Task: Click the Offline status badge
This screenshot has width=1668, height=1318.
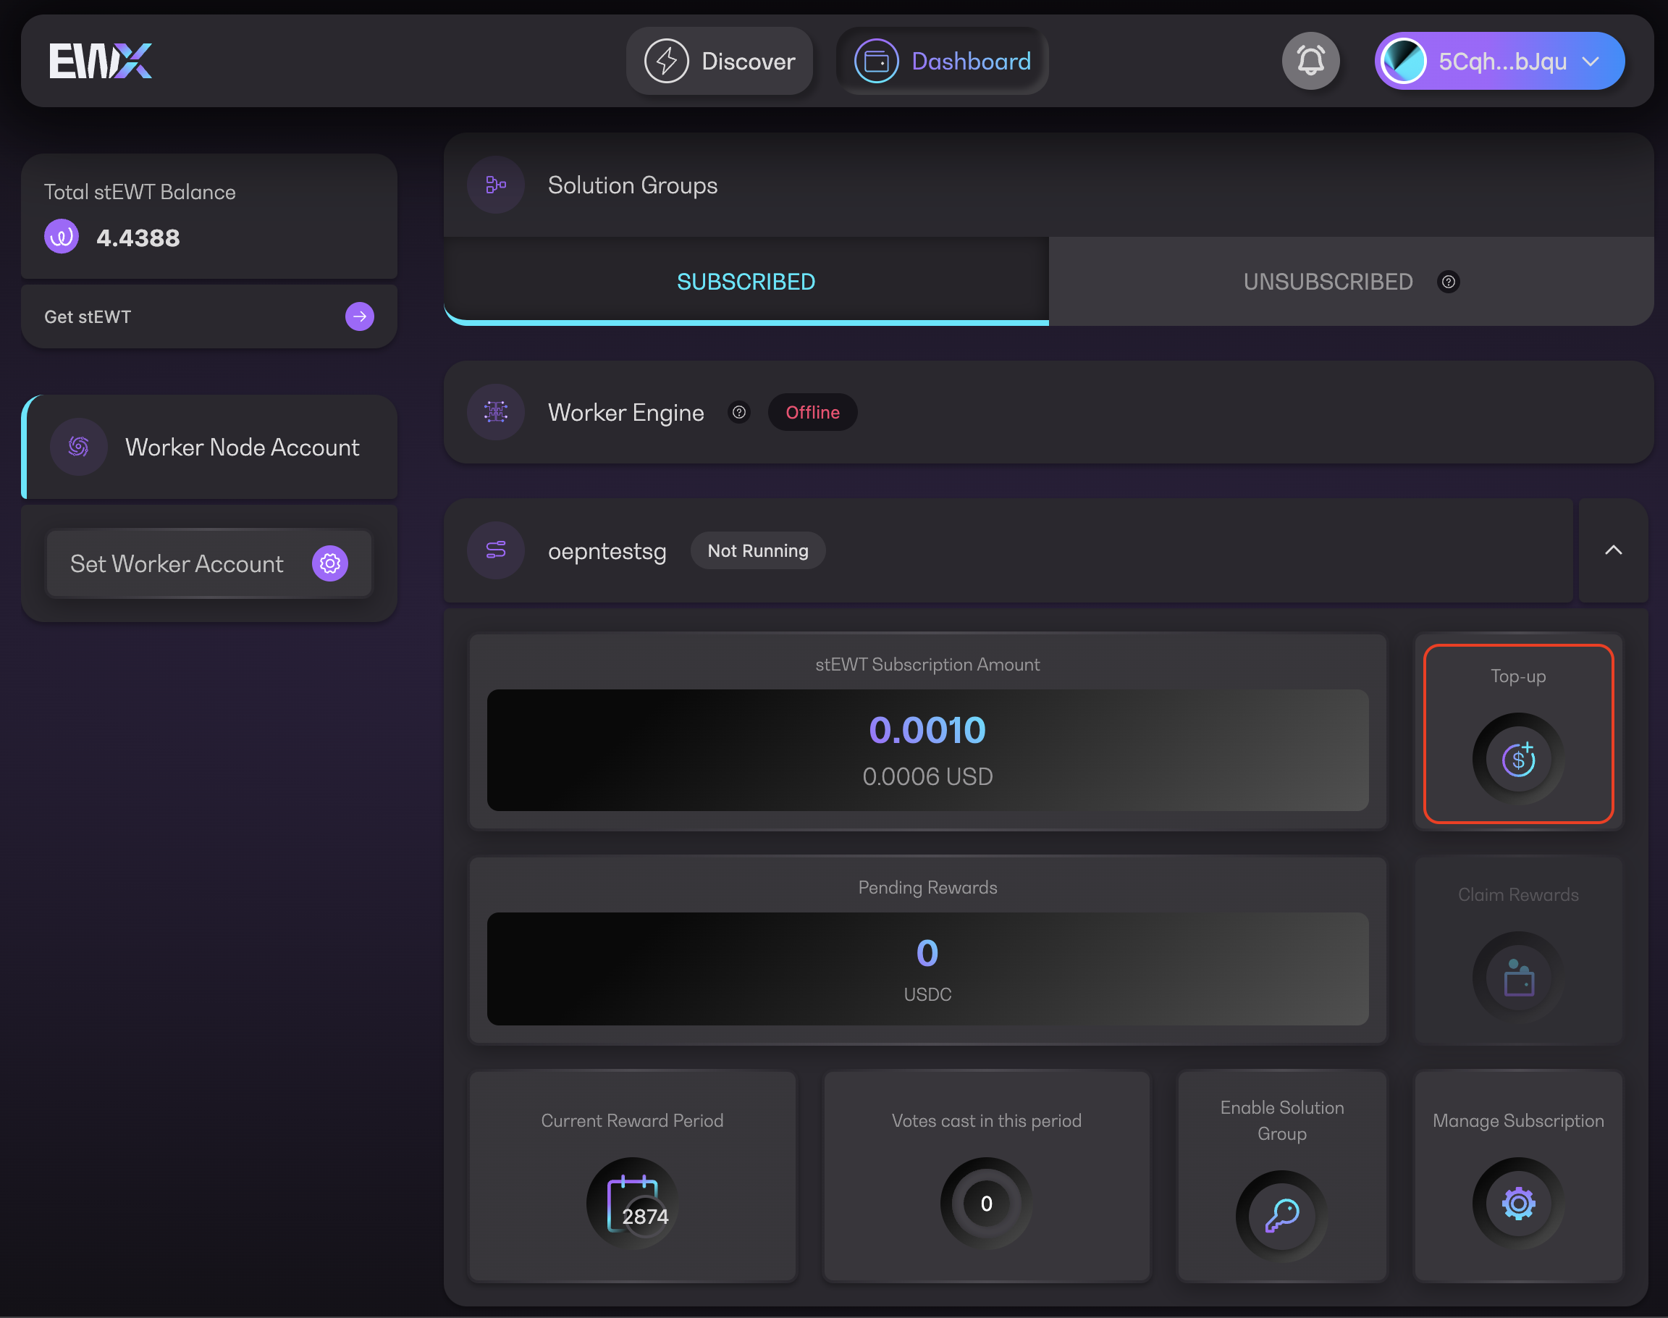Action: pos(812,413)
